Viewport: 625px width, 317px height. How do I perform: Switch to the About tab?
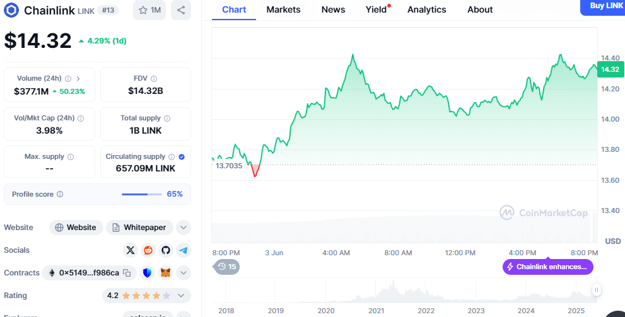[x=480, y=9]
